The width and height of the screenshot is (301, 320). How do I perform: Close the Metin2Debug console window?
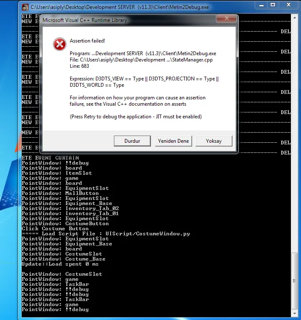[288, 5]
